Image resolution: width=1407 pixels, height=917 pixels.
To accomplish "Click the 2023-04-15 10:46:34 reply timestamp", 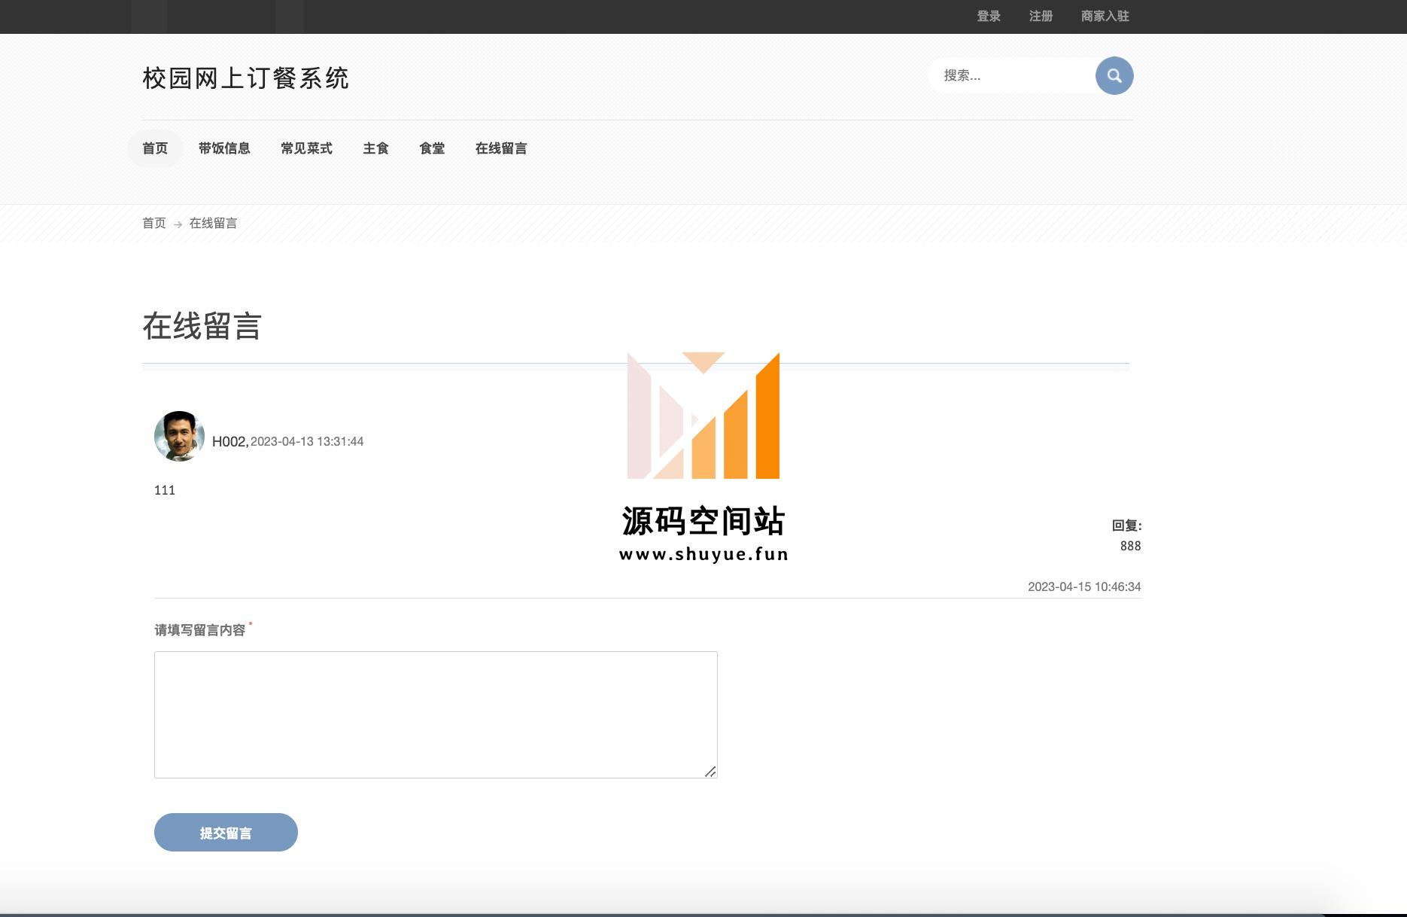I will click(x=1084, y=586).
